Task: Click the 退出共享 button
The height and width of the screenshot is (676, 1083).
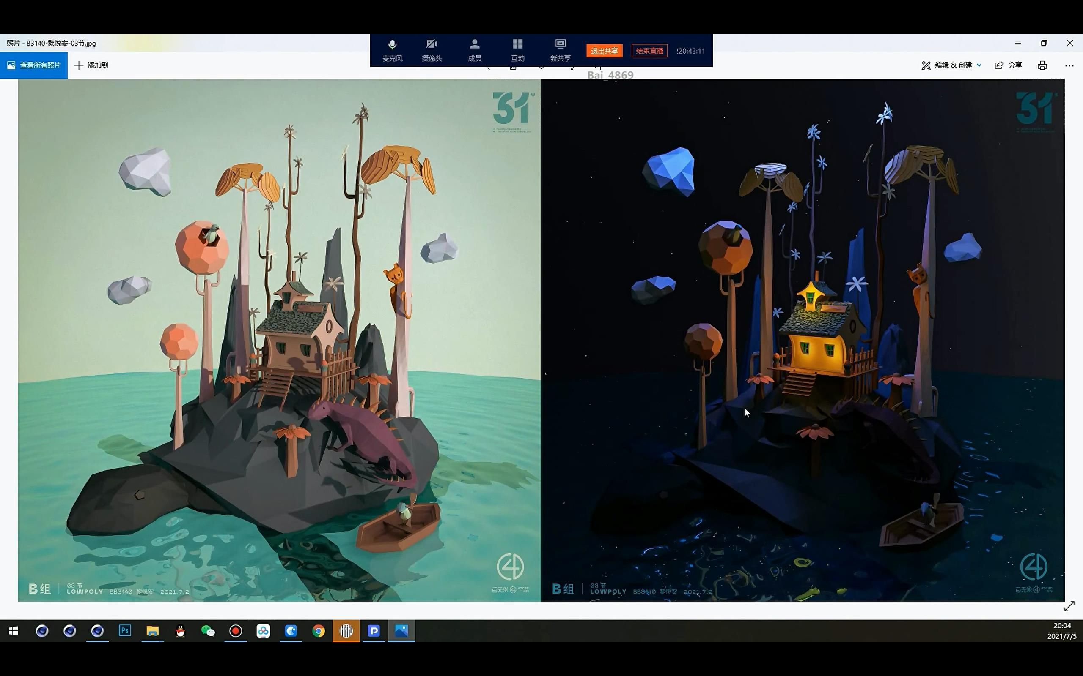Action: point(604,51)
